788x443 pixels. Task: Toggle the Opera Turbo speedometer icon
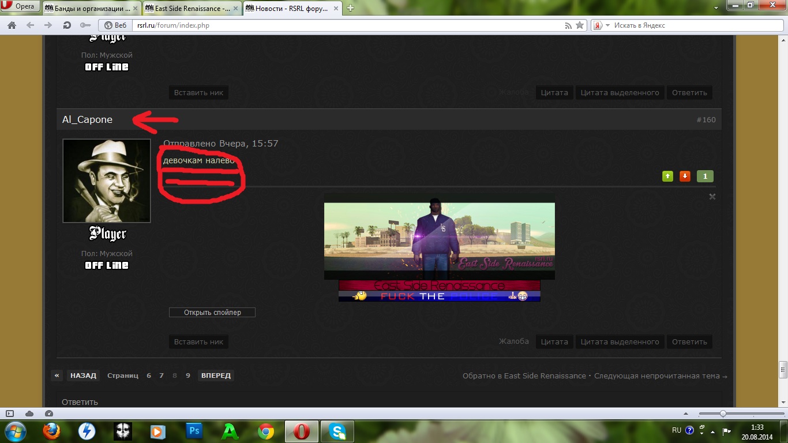(49, 414)
